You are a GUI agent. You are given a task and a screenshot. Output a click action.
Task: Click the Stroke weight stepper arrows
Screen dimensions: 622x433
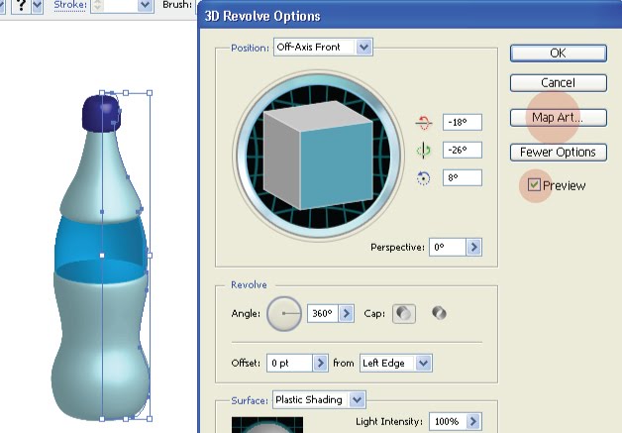tap(98, 6)
